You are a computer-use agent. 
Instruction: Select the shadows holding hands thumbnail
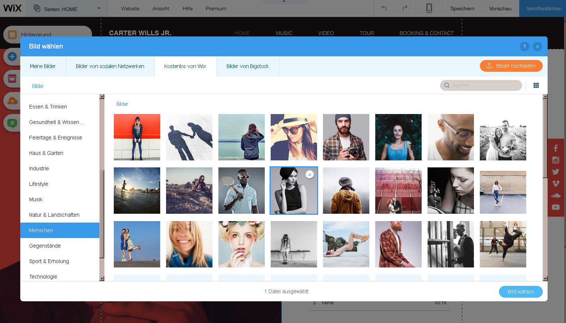click(189, 137)
